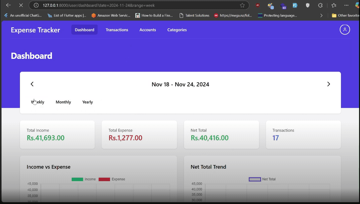Switch to the Transactions nav tab
The image size is (360, 204).
tap(117, 30)
